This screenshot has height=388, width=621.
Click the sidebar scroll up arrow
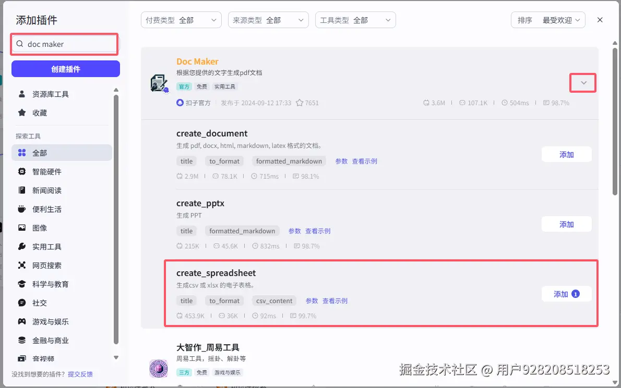pos(116,90)
